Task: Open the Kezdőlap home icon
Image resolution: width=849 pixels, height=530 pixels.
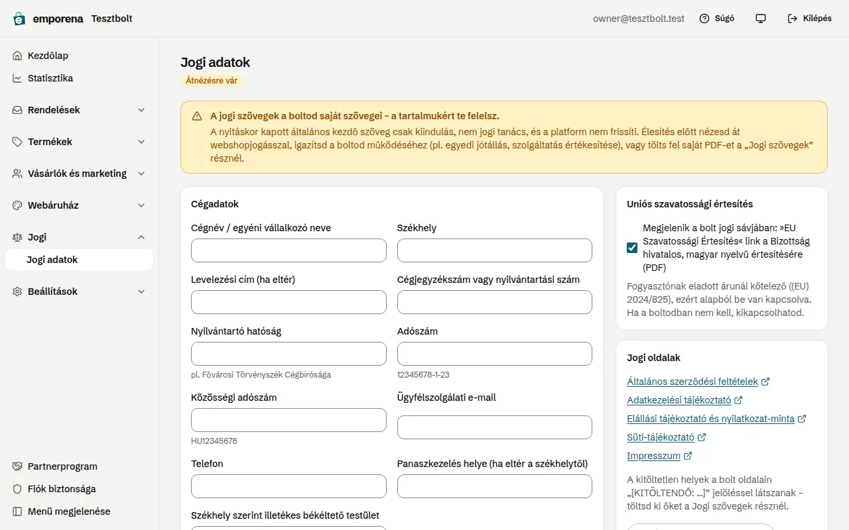Action: coord(17,56)
